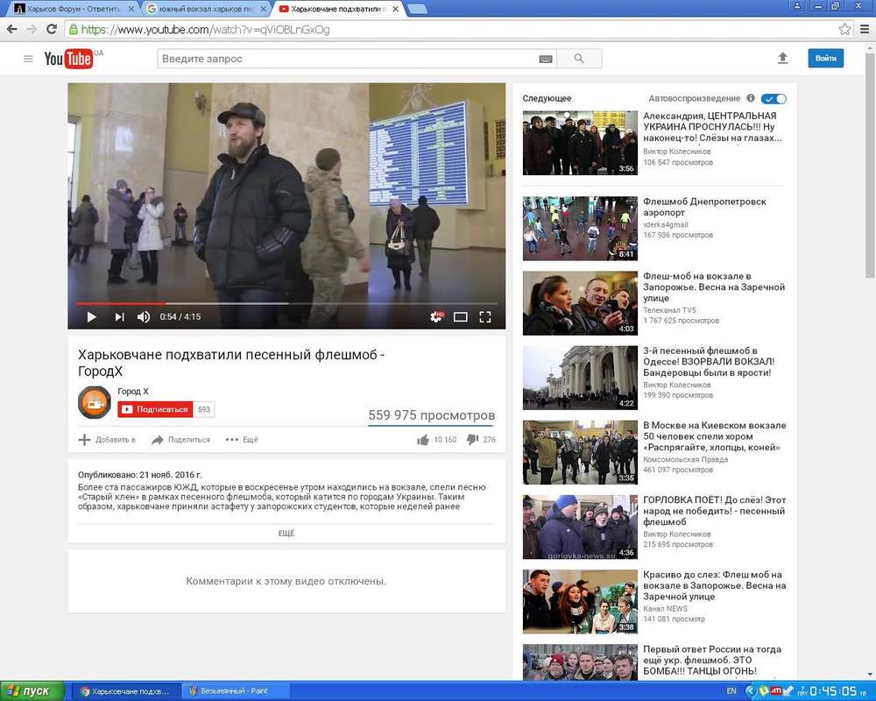Viewport: 876px width, 701px height.
Task: Mute the video volume speaker icon
Action: [144, 317]
